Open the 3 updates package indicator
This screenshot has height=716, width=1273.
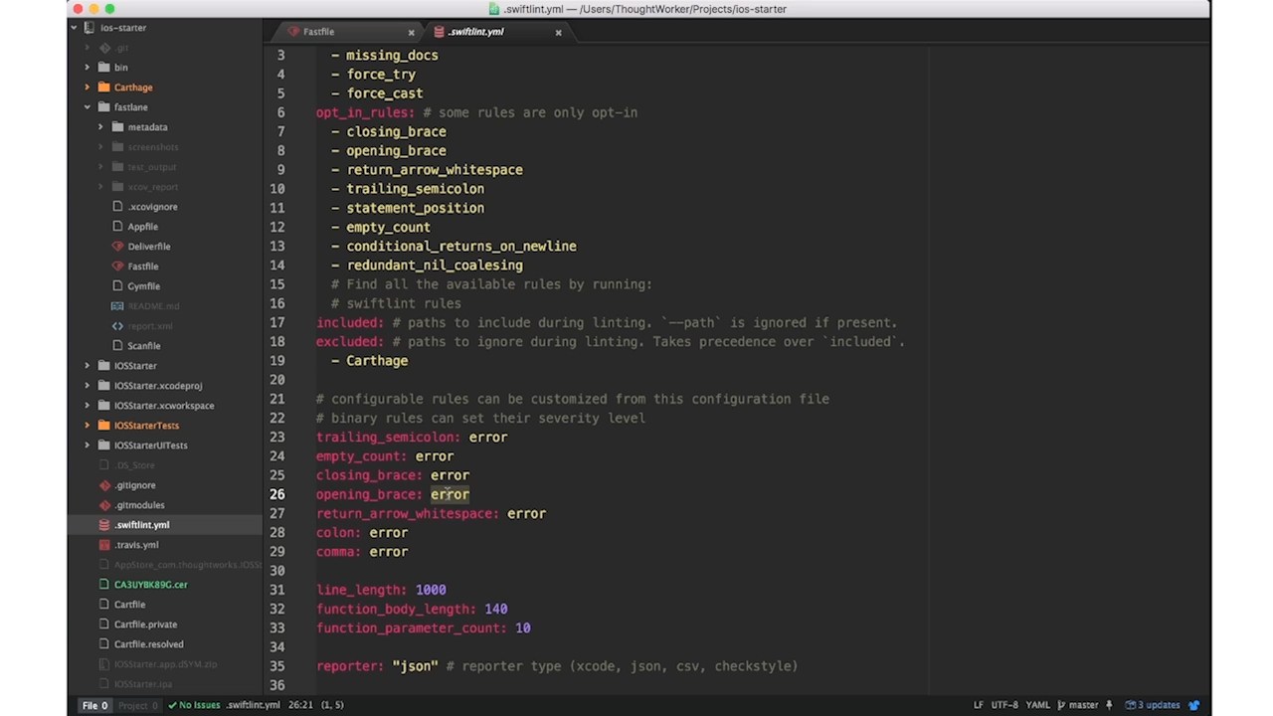point(1153,705)
